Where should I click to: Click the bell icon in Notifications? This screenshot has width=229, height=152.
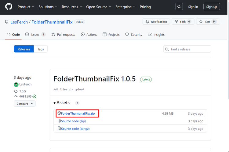tap(147, 22)
